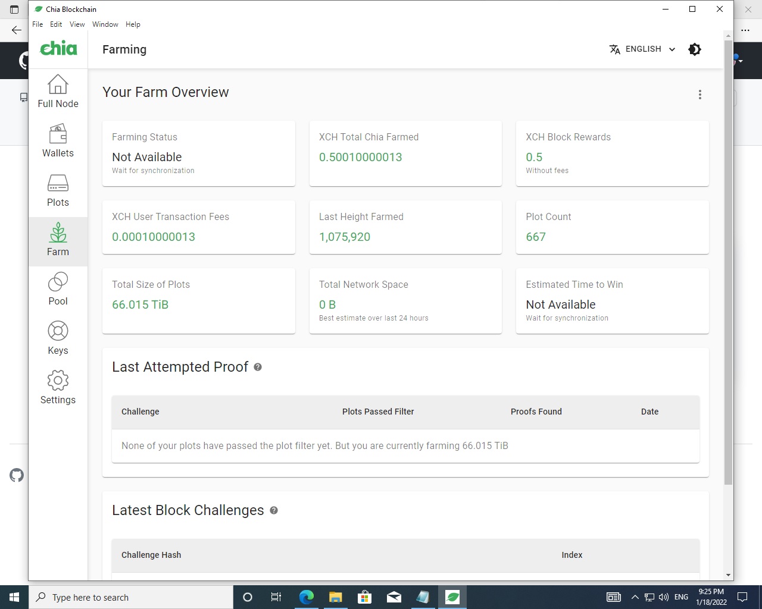Open the ENGLISH language dropdown
Image resolution: width=762 pixels, height=609 pixels.
pos(642,49)
